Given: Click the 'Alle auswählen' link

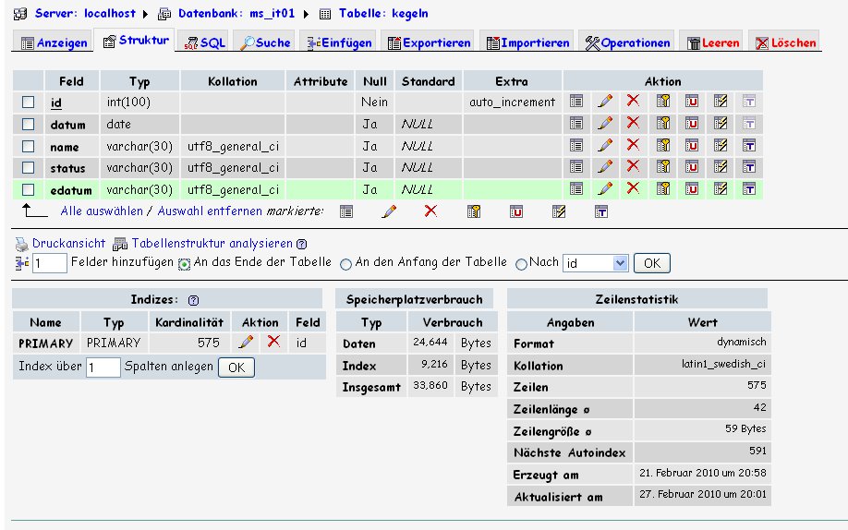Looking at the screenshot, I should 101,211.
